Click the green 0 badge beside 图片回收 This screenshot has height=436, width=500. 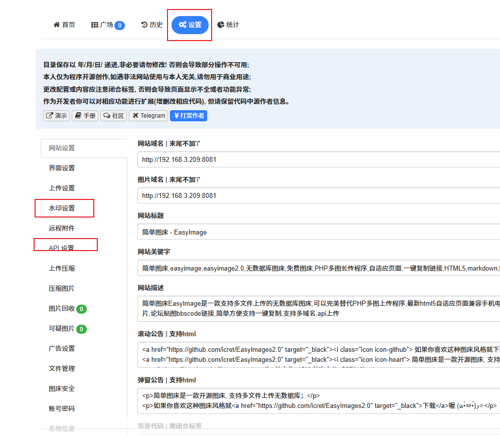(x=82, y=309)
